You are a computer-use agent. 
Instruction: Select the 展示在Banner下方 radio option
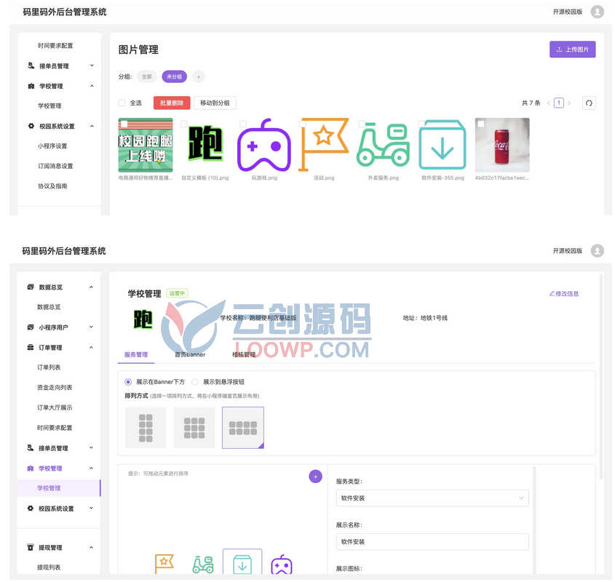click(128, 382)
